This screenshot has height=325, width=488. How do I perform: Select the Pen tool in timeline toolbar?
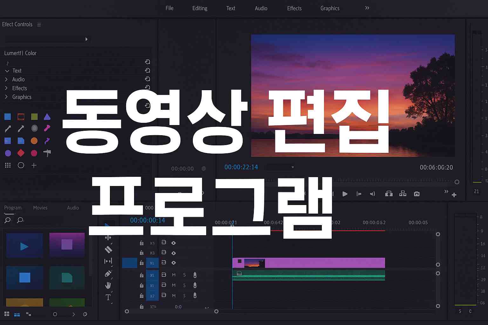tap(108, 274)
